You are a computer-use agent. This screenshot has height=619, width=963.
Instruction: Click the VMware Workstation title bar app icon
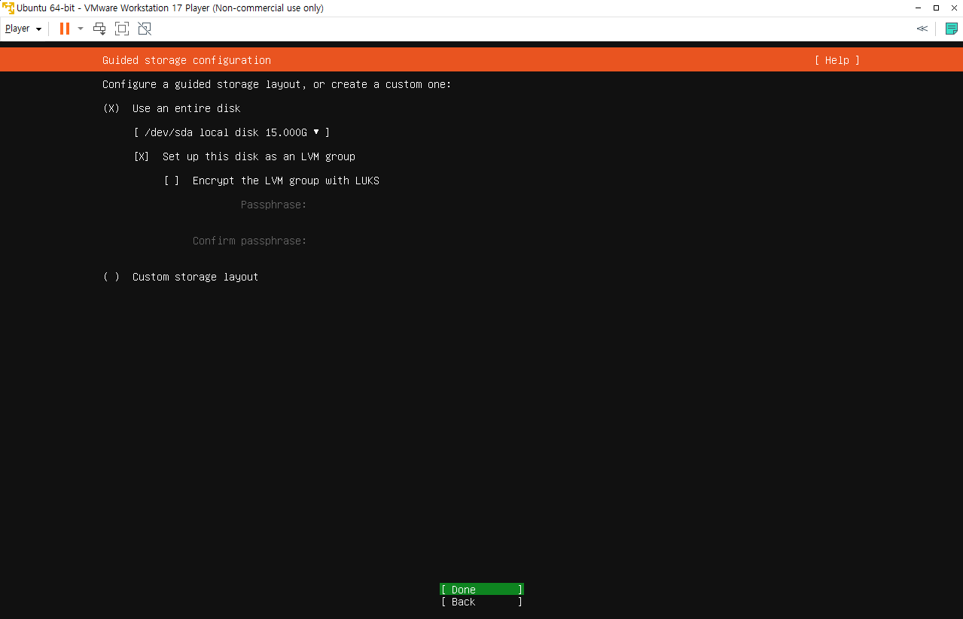pyautogui.click(x=8, y=8)
